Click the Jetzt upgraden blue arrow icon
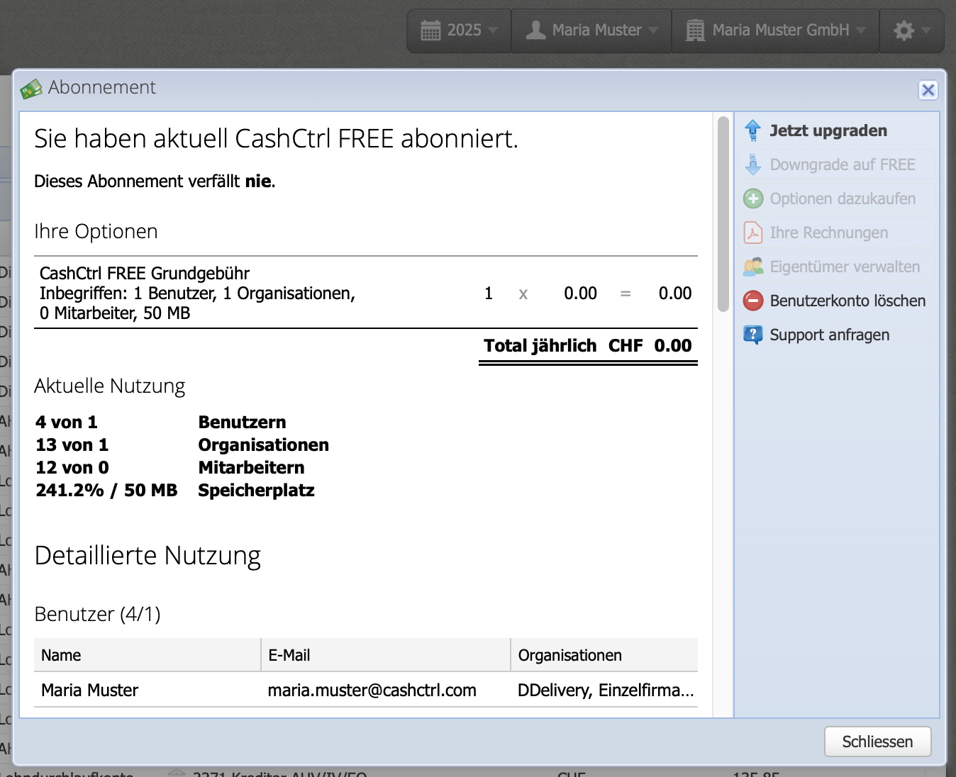The width and height of the screenshot is (956, 777). click(752, 130)
